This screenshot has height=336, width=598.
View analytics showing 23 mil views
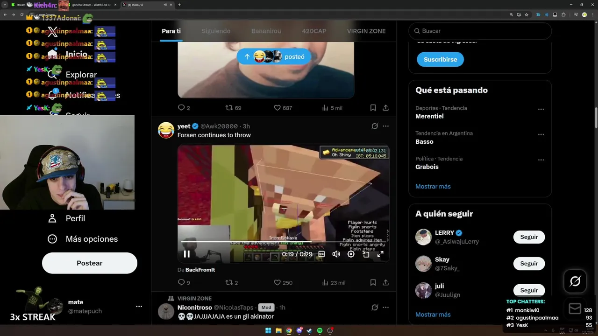click(x=334, y=282)
